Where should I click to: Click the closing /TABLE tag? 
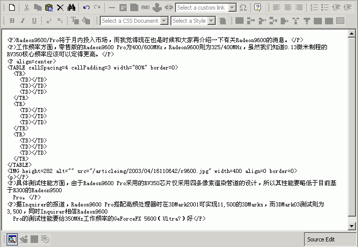(19, 165)
